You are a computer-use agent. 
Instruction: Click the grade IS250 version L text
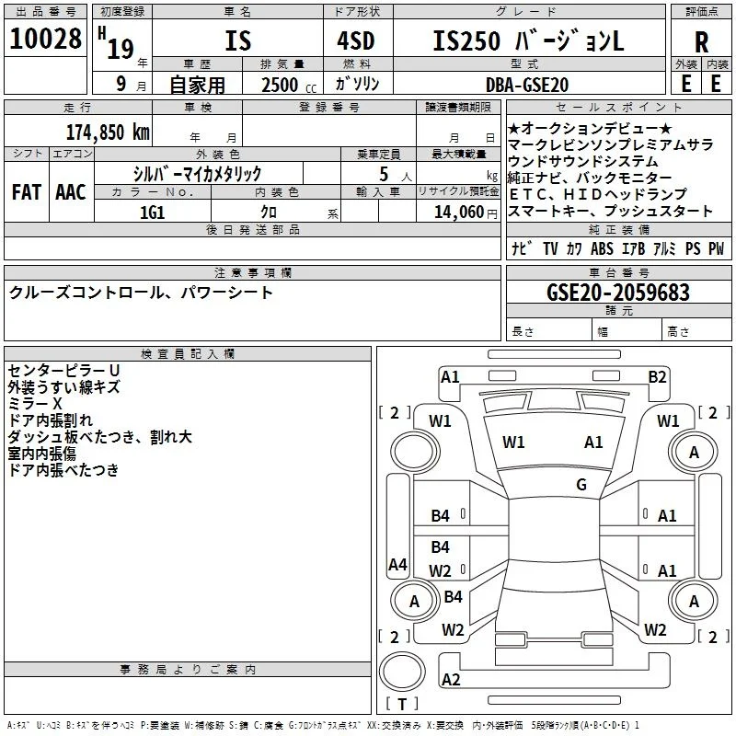[x=528, y=41]
